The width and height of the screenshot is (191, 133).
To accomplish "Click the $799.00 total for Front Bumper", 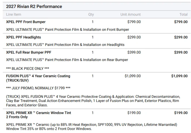I will point(181,22).
